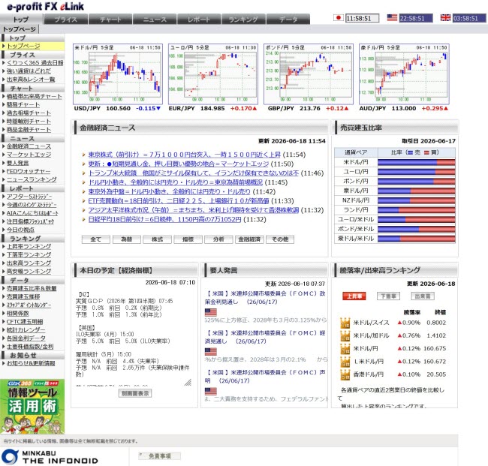Open sidebar link 相関係数
The width and height of the screenshot is (488, 466).
tap(18, 313)
